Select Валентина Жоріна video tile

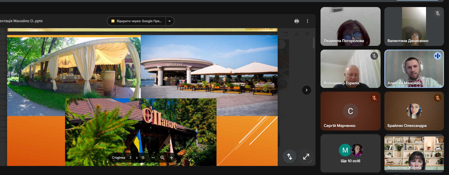(414, 153)
